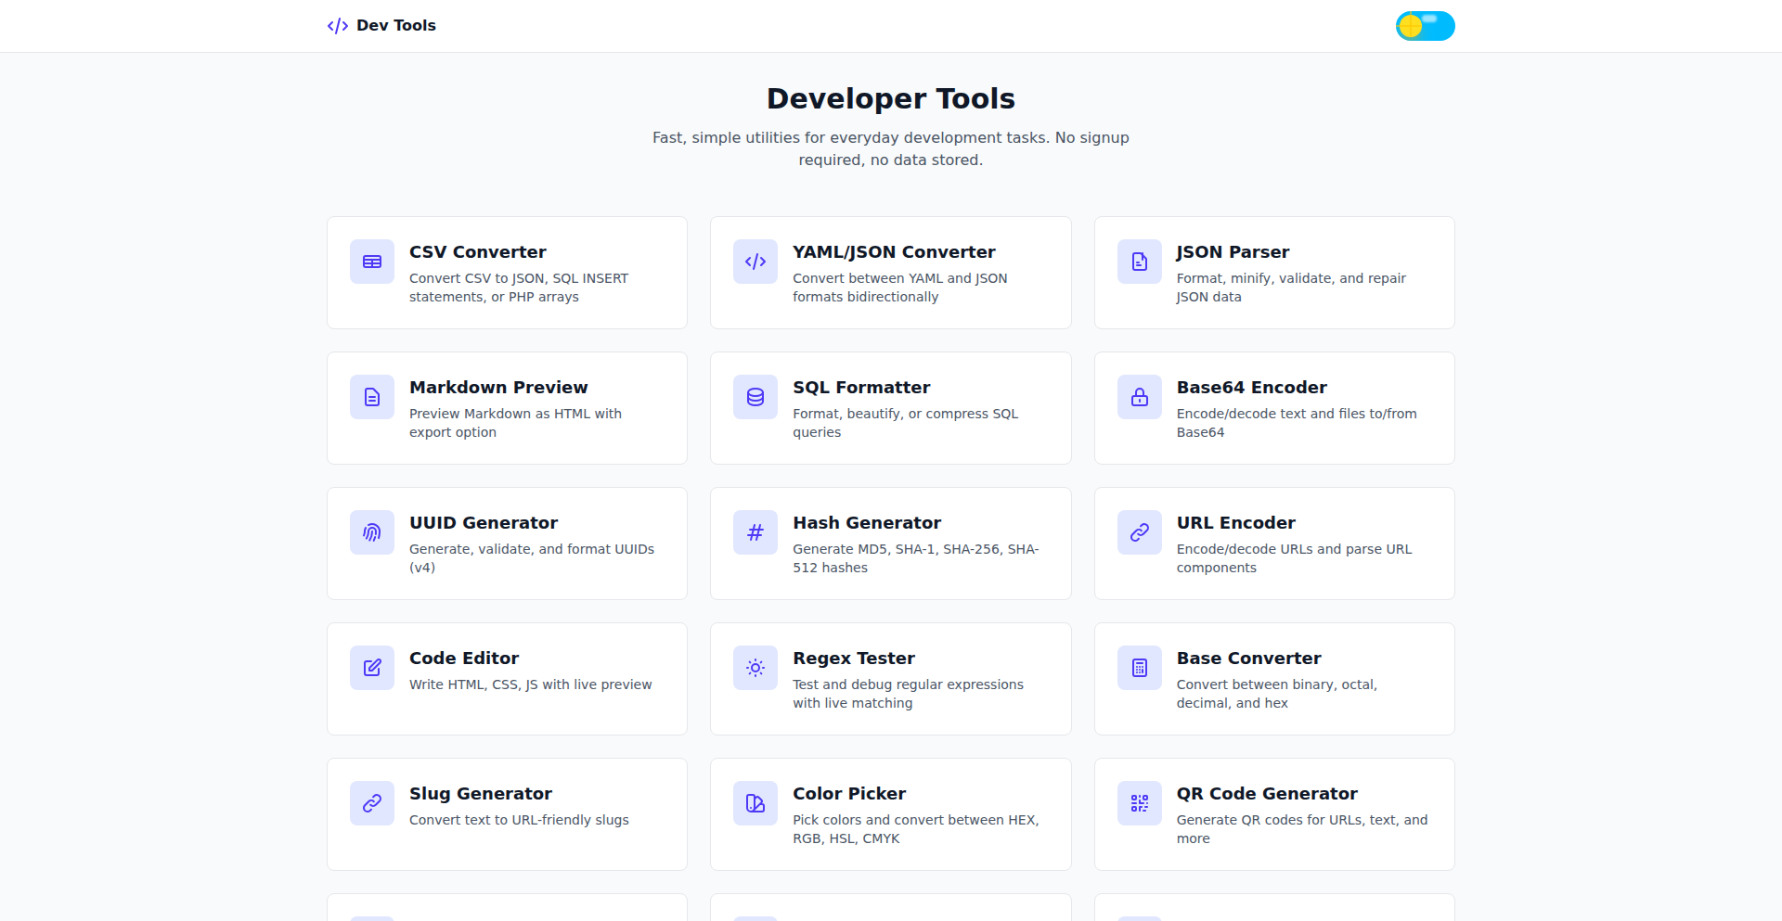This screenshot has width=1782, height=921.
Task: Click the Code Editor pencil icon
Action: point(372,668)
